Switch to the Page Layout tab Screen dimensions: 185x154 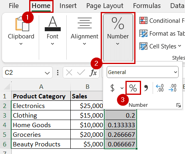(x=105, y=6)
